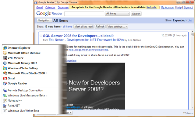
Task: Click the arrow icon beside the article title
Action: tap(112, 36)
